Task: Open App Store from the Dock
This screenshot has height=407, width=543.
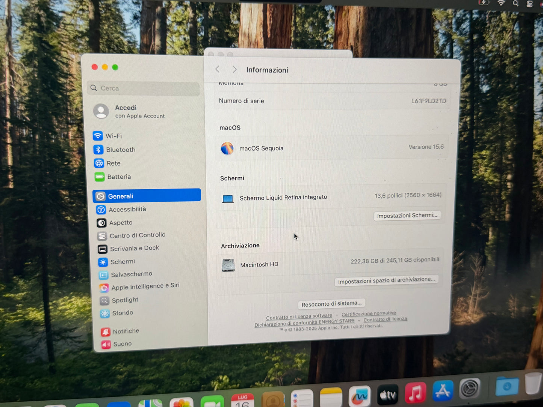Action: (x=443, y=390)
